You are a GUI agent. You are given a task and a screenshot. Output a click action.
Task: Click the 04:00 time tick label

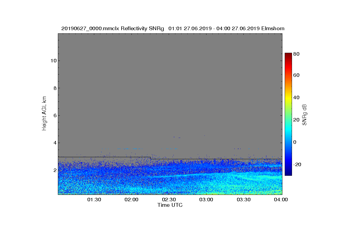tap(281, 200)
